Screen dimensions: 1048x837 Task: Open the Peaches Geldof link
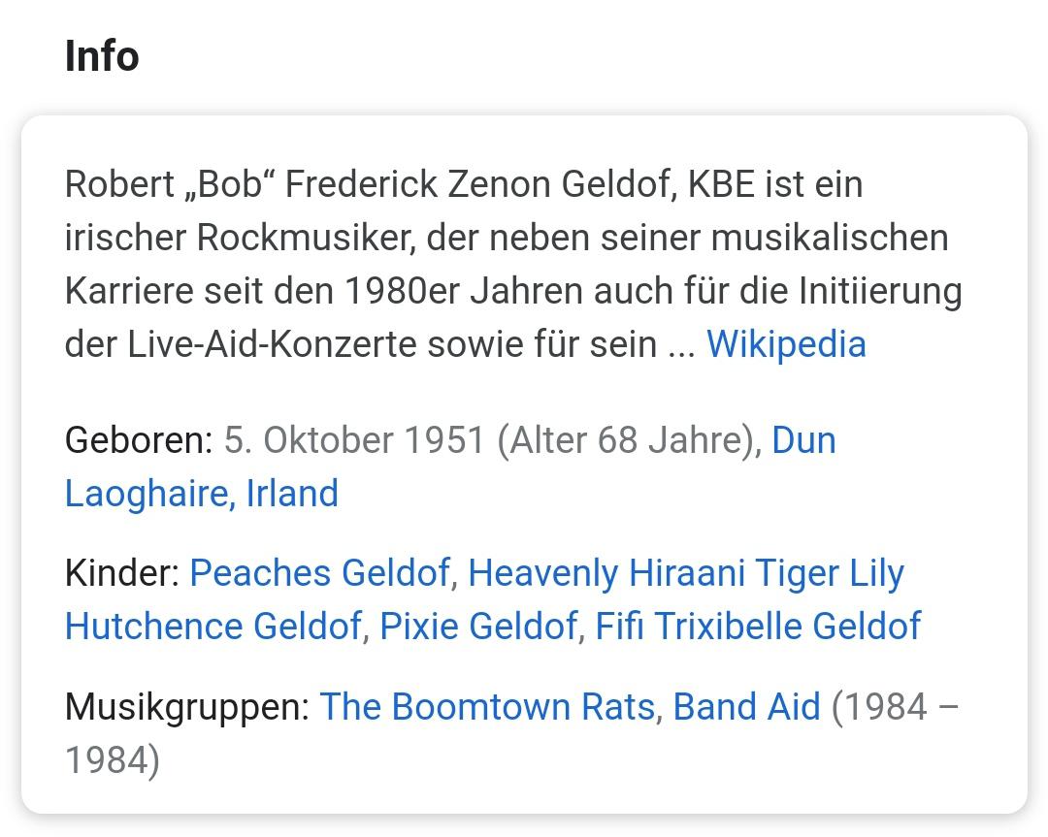(320, 573)
